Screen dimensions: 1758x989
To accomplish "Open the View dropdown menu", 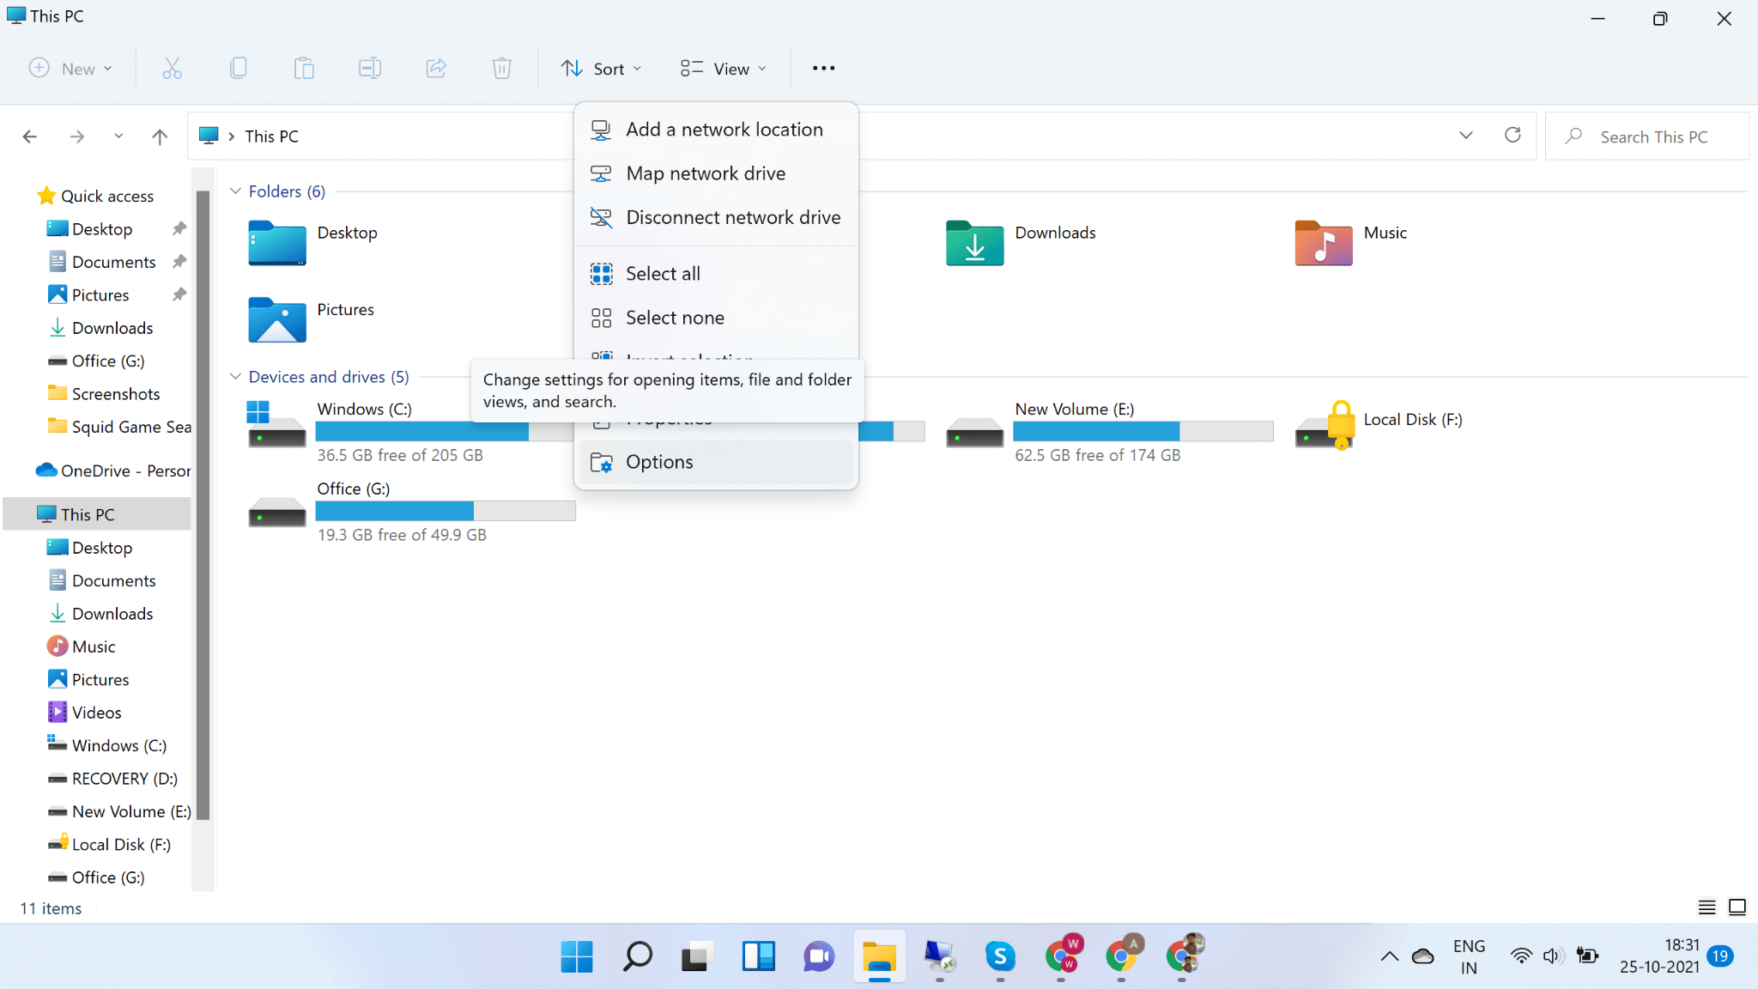I will (723, 69).
